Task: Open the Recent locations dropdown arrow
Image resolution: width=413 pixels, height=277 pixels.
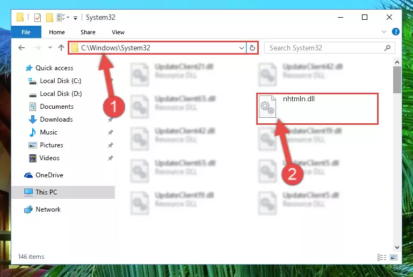Action: click(50, 48)
